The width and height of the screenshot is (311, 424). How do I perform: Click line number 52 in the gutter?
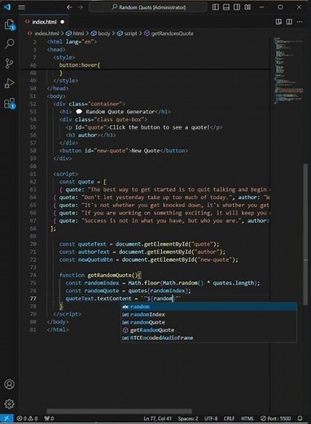[33, 104]
